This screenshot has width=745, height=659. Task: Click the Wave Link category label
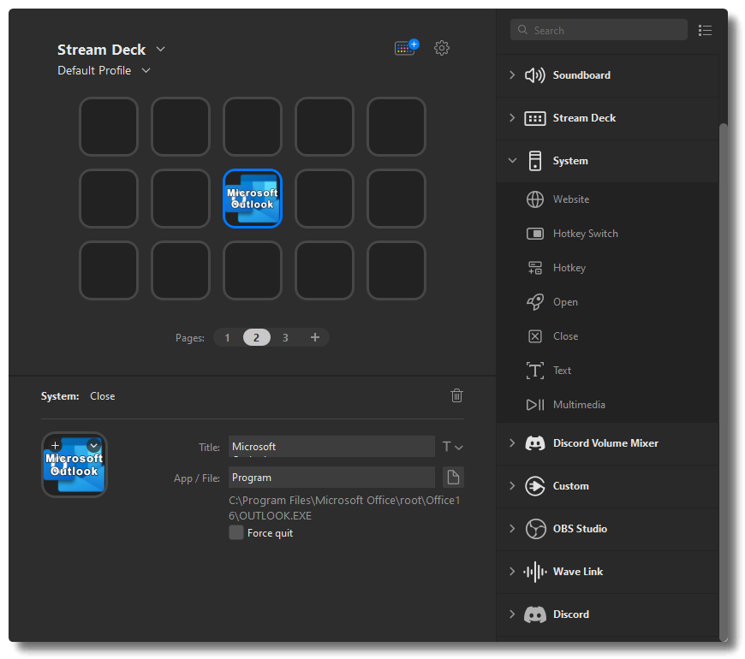click(578, 572)
